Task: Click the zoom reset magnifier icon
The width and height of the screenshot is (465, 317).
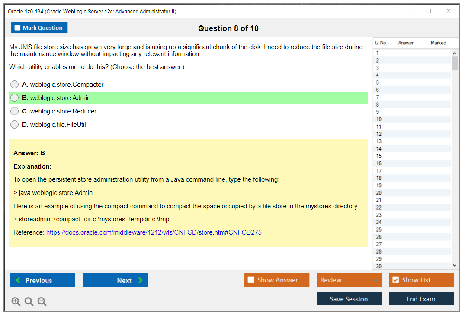Action: pyautogui.click(x=29, y=302)
